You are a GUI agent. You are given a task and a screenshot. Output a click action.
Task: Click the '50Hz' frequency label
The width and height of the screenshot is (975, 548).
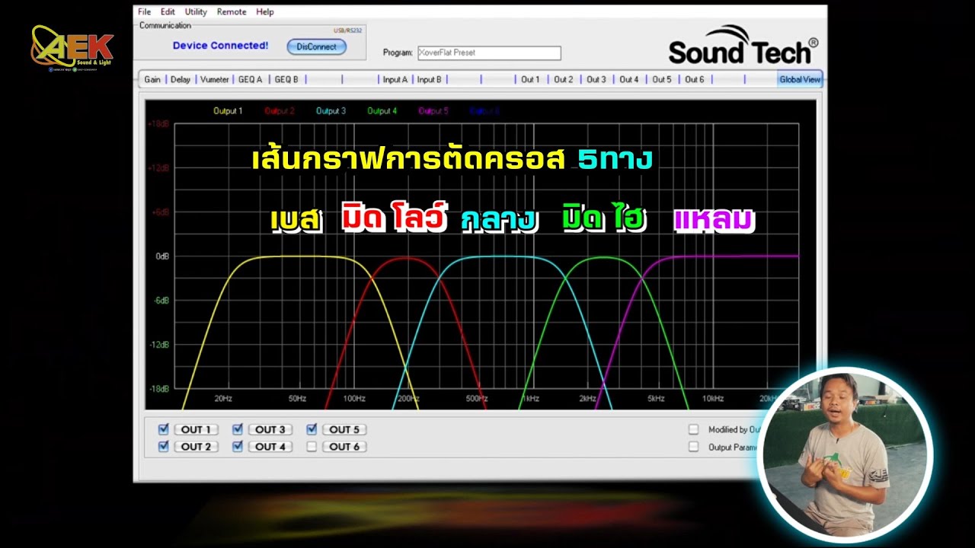tap(297, 398)
